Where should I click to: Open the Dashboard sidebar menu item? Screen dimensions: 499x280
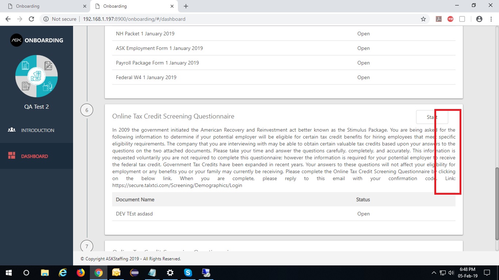pos(37,156)
